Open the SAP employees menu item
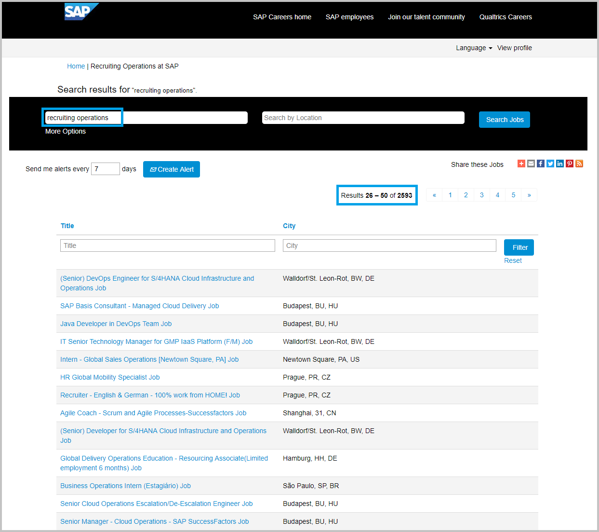Screen dimensions: 599x532 coord(350,17)
